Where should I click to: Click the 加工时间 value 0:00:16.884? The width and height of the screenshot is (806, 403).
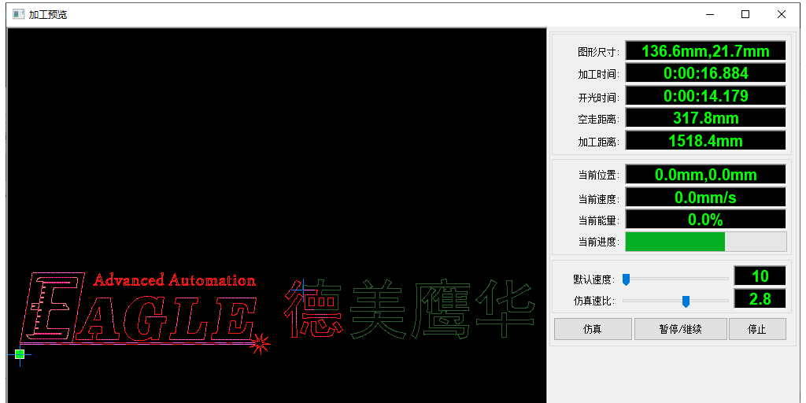[705, 73]
